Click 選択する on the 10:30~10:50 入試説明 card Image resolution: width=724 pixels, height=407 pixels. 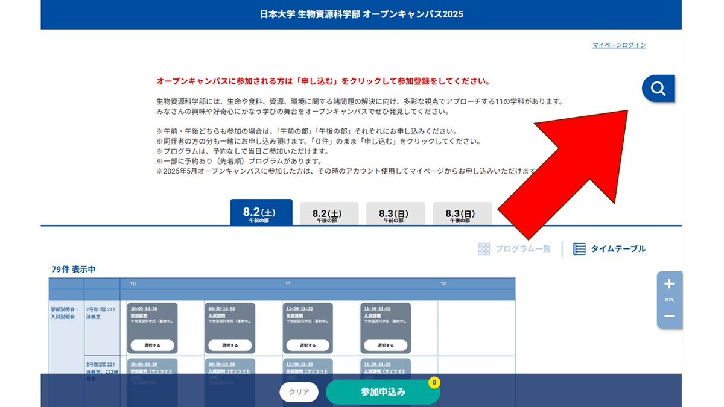coord(230,345)
